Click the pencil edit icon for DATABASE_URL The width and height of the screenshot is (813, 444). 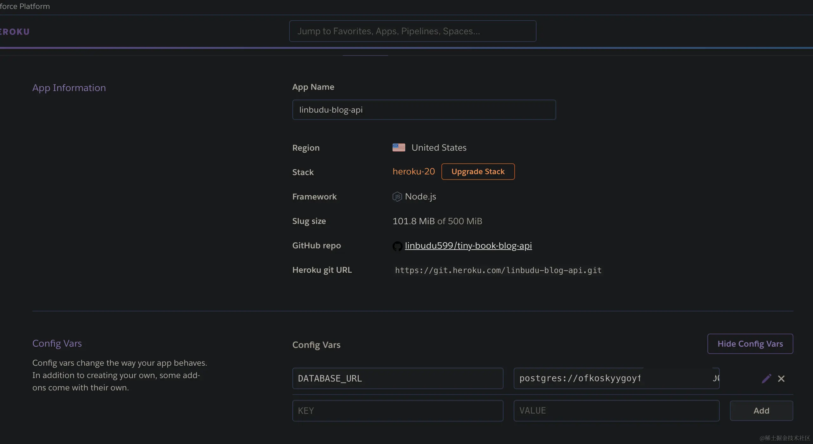[766, 378]
